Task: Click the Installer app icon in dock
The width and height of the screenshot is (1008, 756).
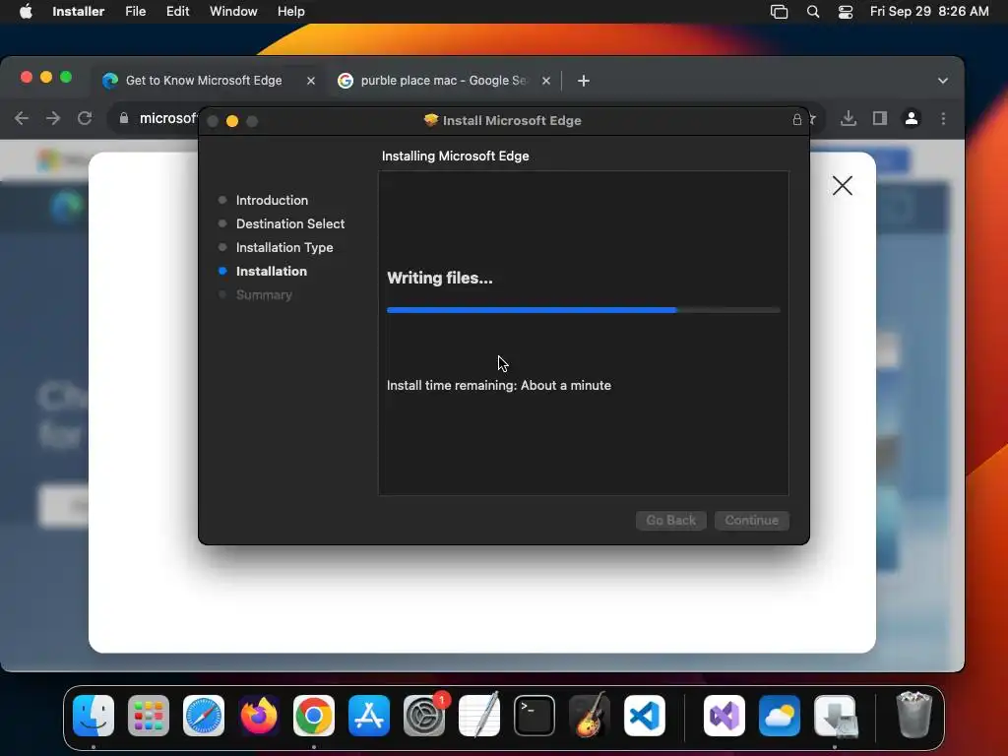Action: (835, 716)
